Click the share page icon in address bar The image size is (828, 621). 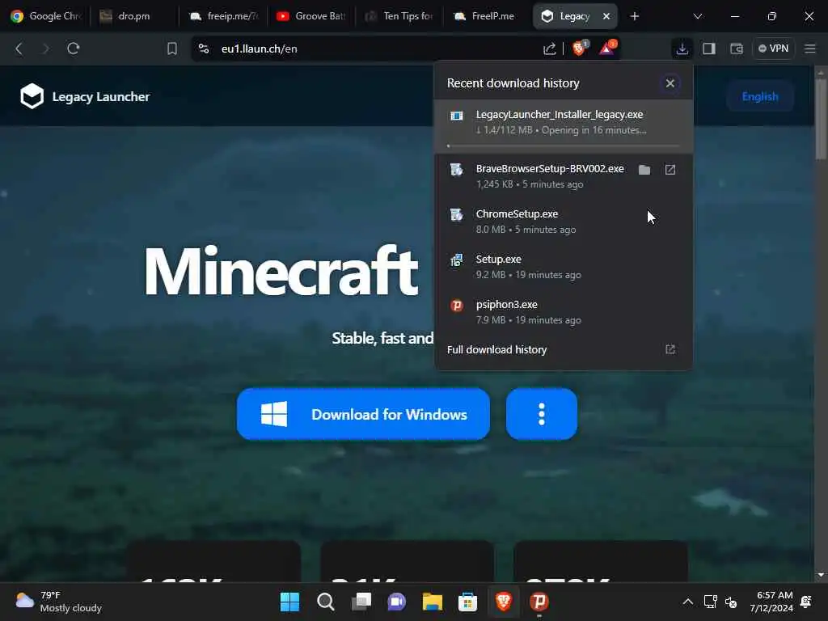click(550, 49)
